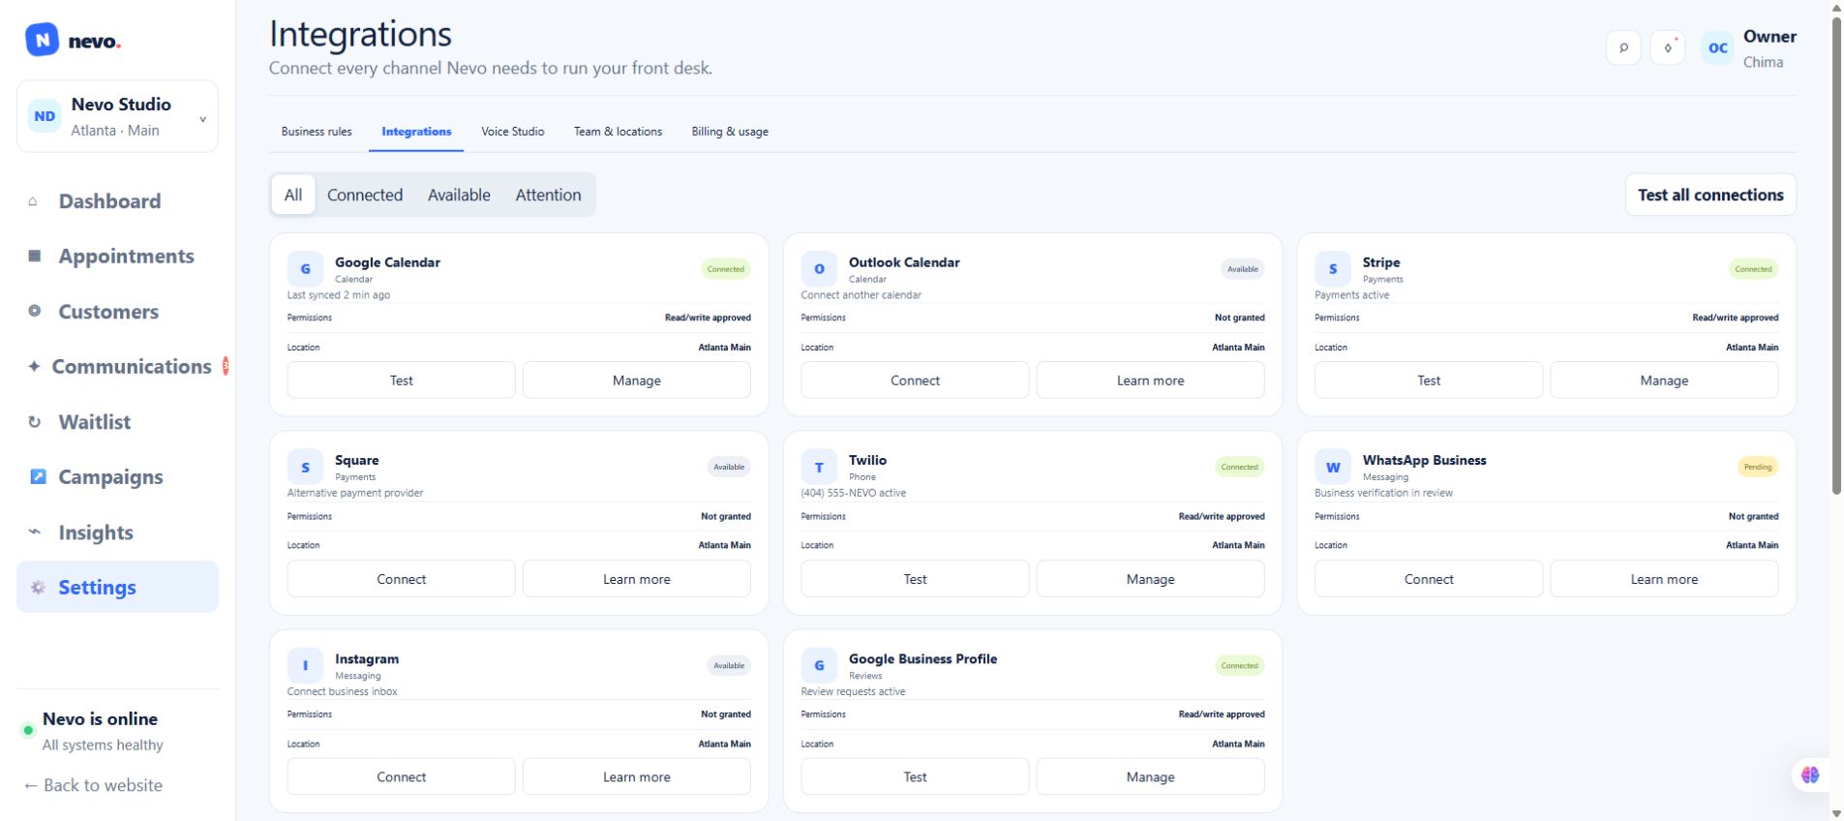Click Test all connections button

(x=1710, y=195)
